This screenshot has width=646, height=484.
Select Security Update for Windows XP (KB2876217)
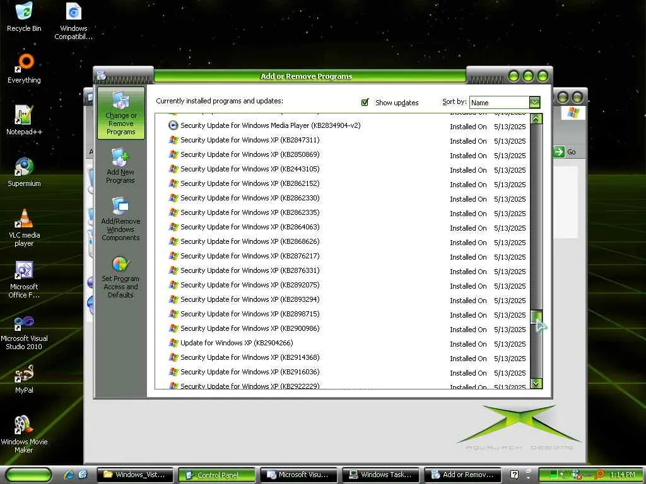343,256
